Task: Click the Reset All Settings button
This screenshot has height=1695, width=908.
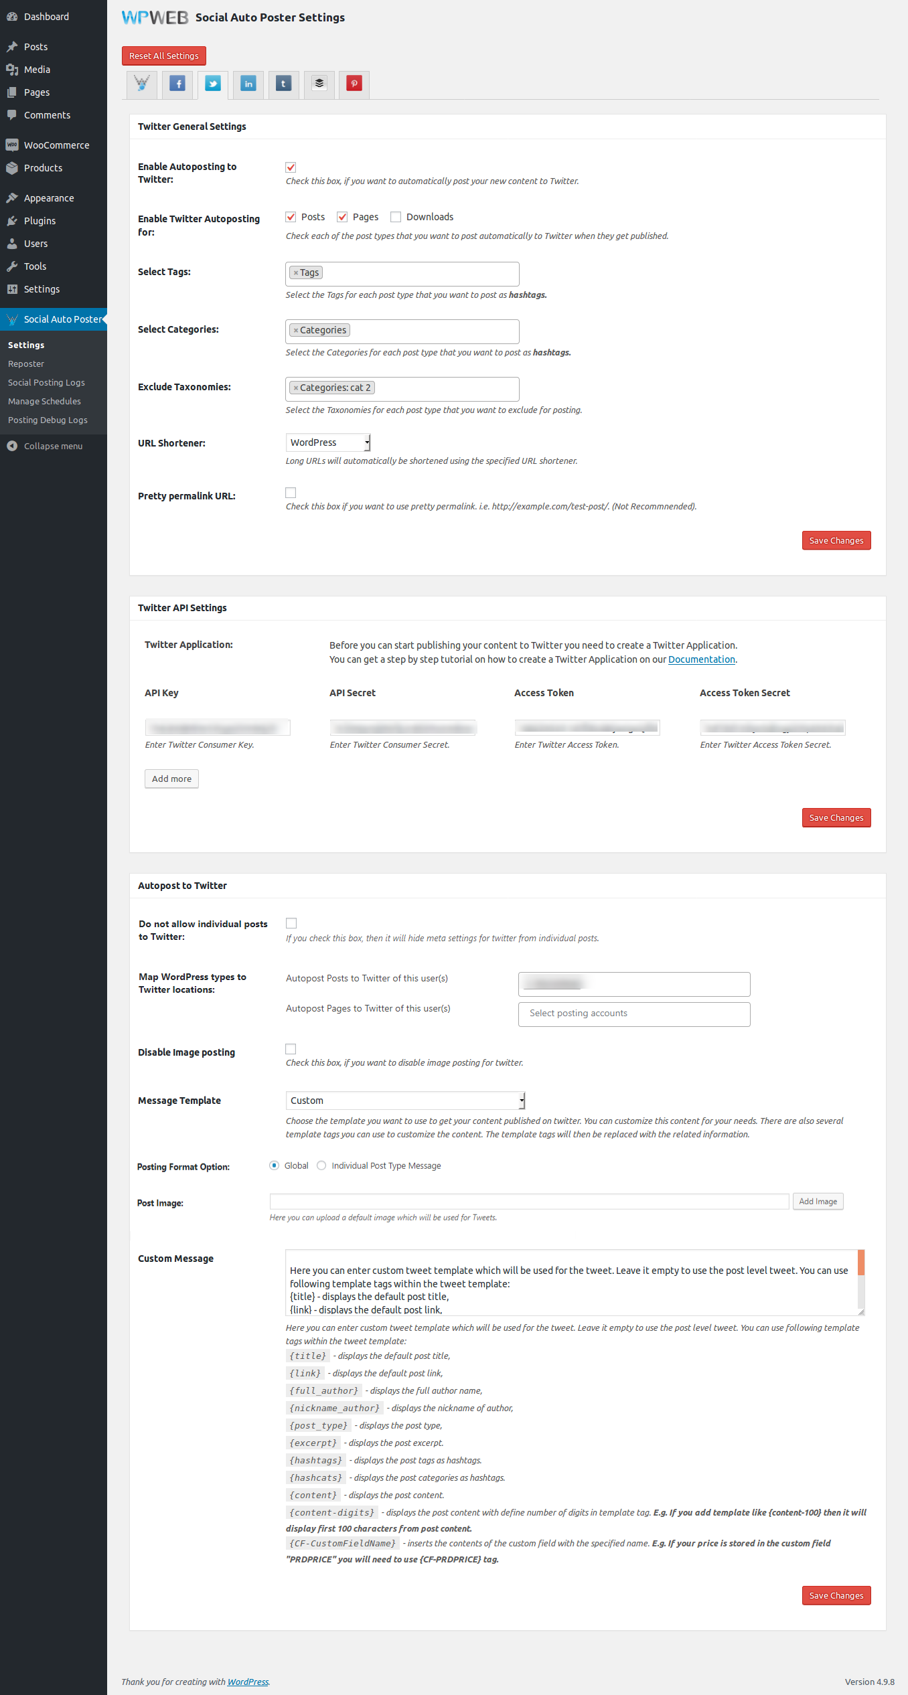Action: [x=164, y=56]
